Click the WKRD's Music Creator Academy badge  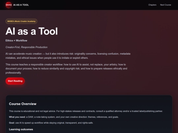pos(21,21)
